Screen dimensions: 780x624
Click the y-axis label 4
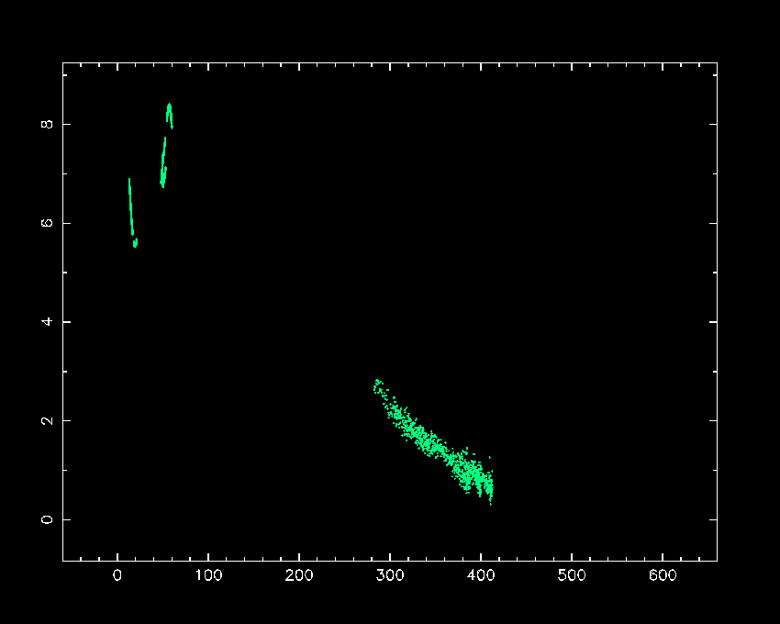pyautogui.click(x=47, y=322)
